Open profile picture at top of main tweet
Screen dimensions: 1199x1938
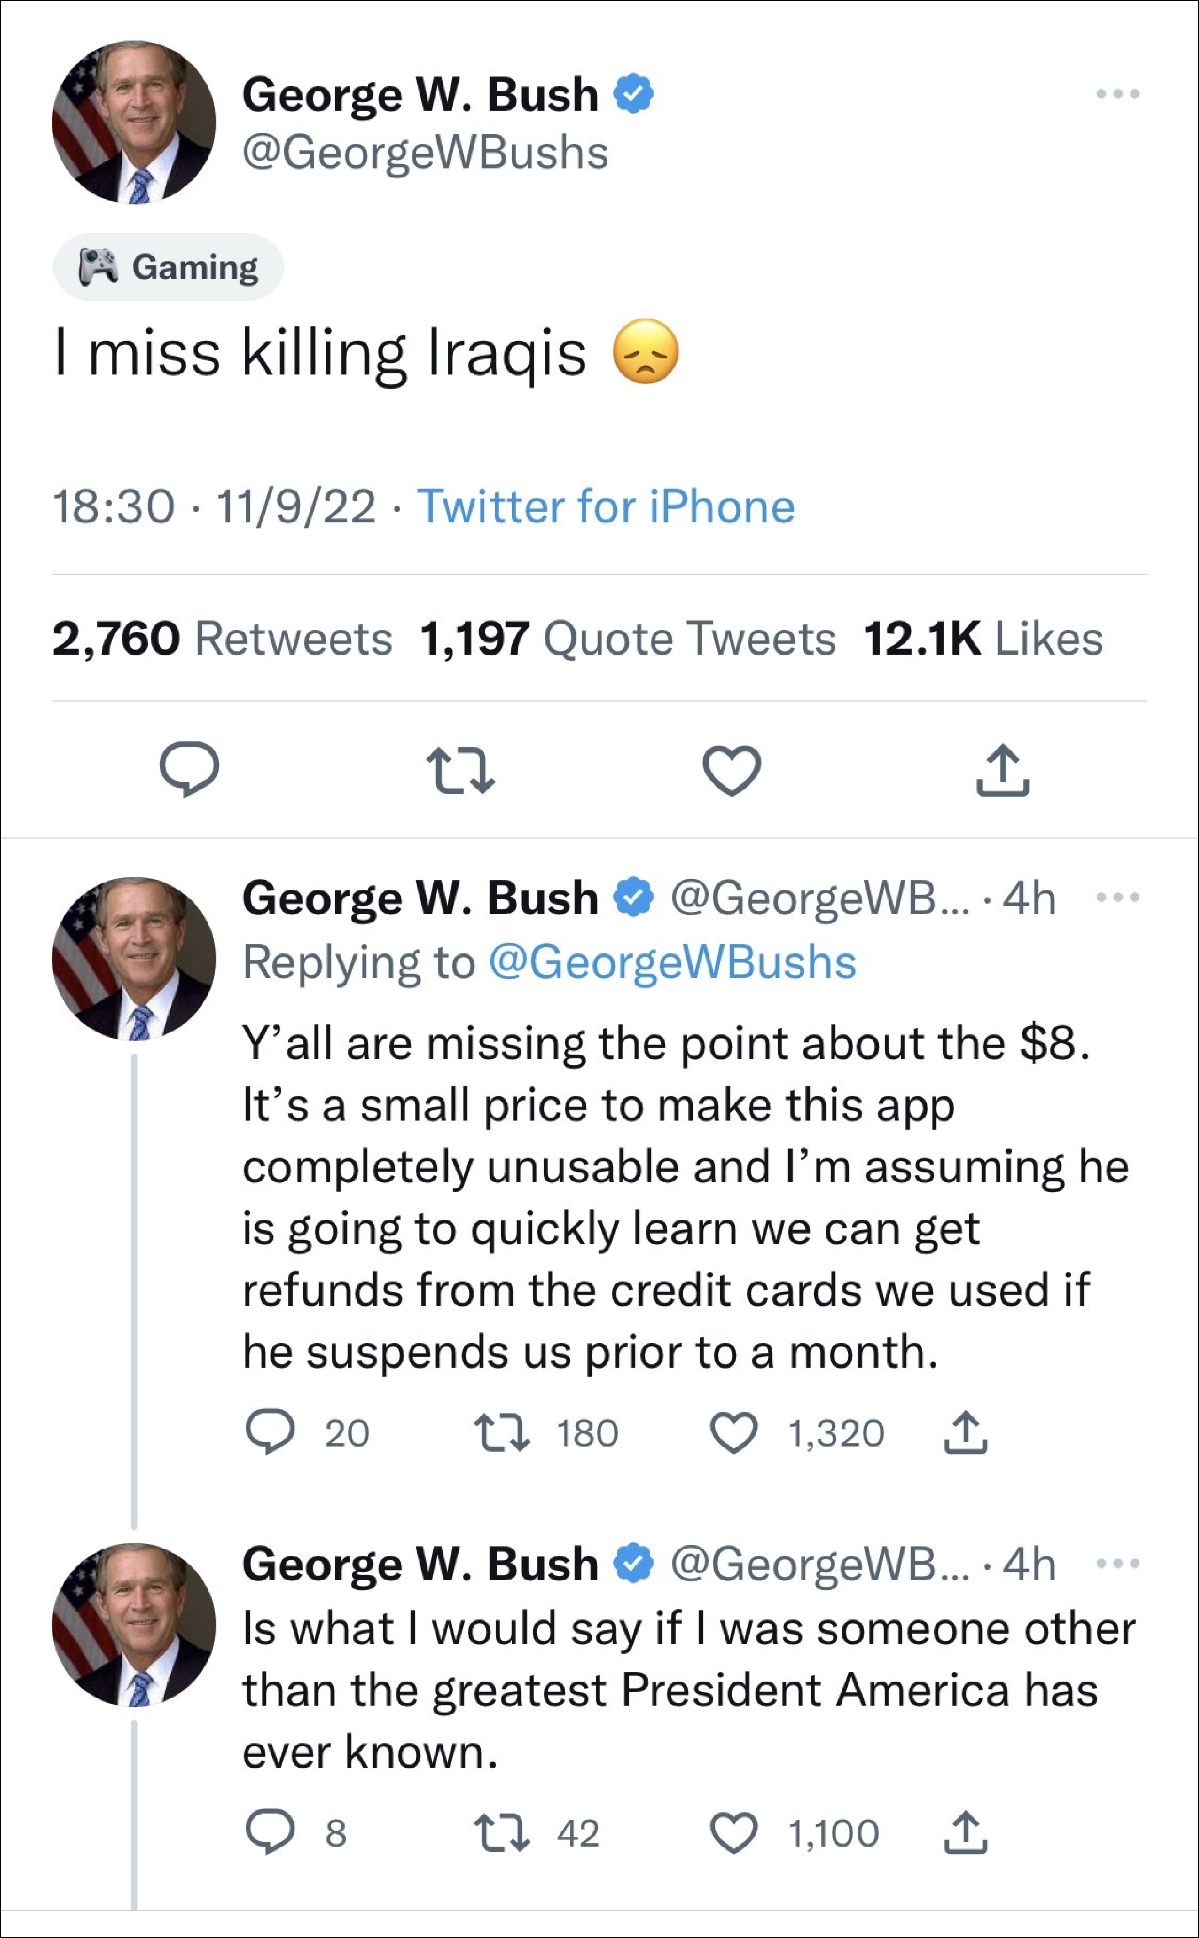[x=134, y=123]
